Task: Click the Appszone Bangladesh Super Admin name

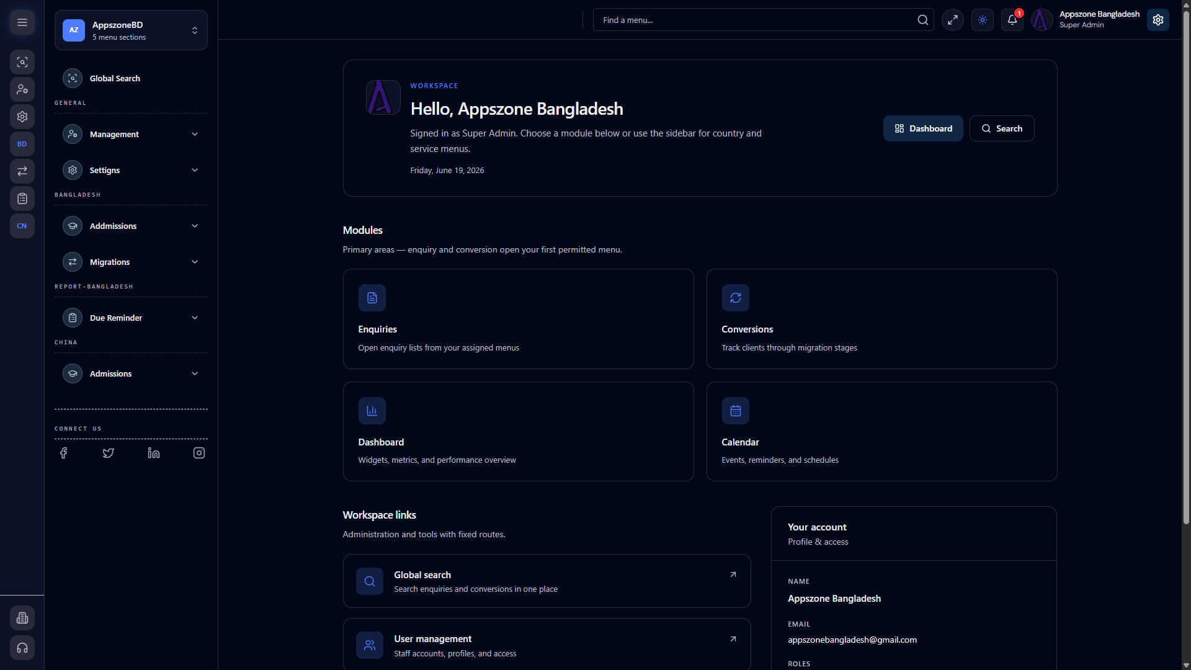Action: tap(1099, 19)
